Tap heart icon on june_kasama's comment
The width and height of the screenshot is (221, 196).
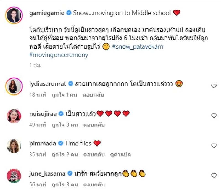pos(214,175)
